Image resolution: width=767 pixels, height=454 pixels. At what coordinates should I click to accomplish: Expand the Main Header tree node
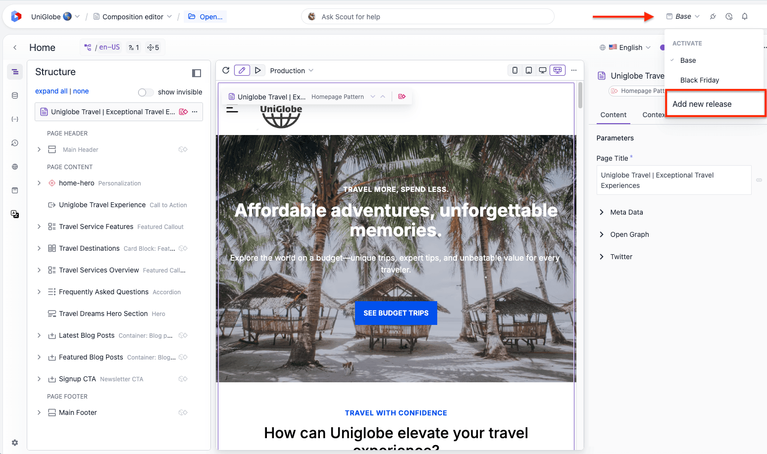(39, 149)
